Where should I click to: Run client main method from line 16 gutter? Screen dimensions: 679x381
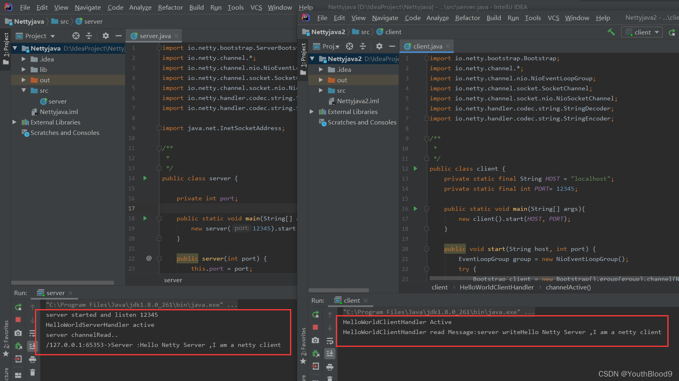coord(416,209)
